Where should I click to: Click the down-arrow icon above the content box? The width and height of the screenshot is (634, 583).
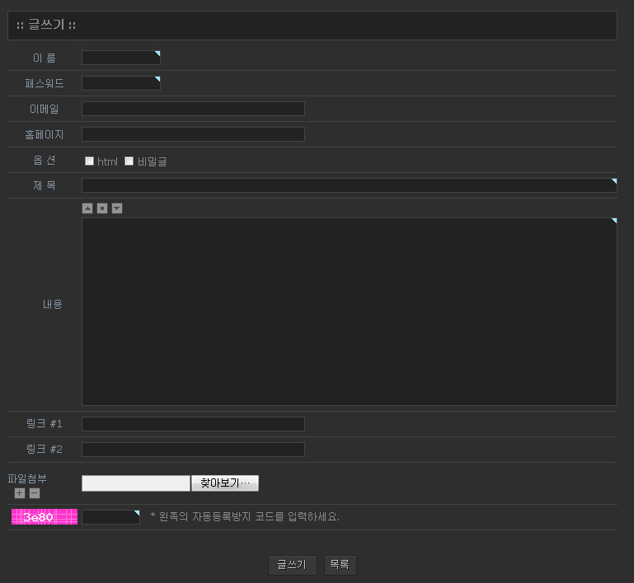[x=117, y=208]
